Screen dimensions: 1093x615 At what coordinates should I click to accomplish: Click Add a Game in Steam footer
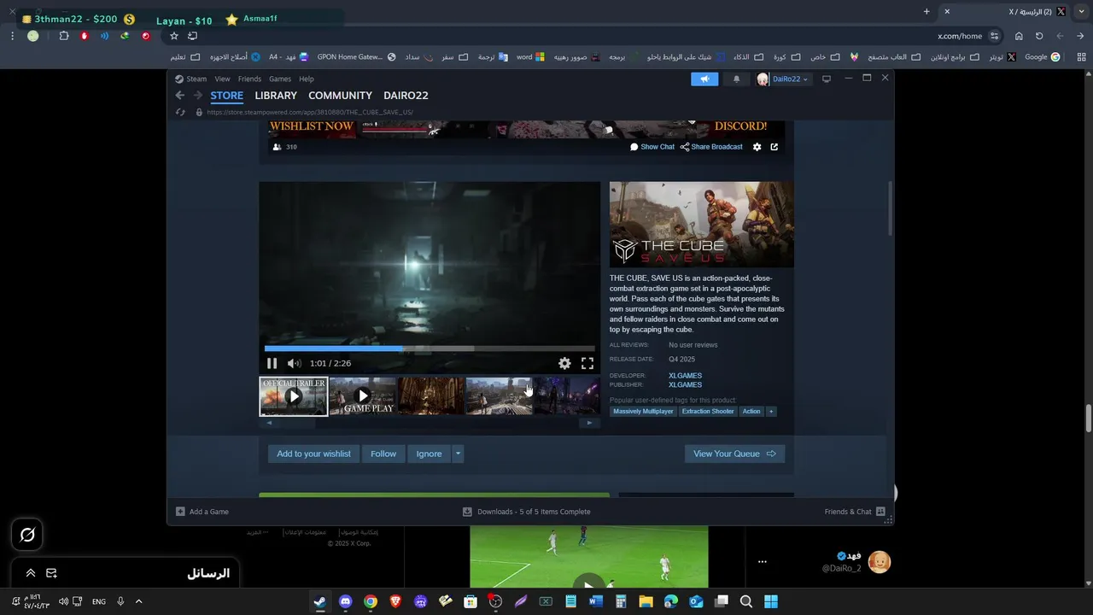point(202,512)
